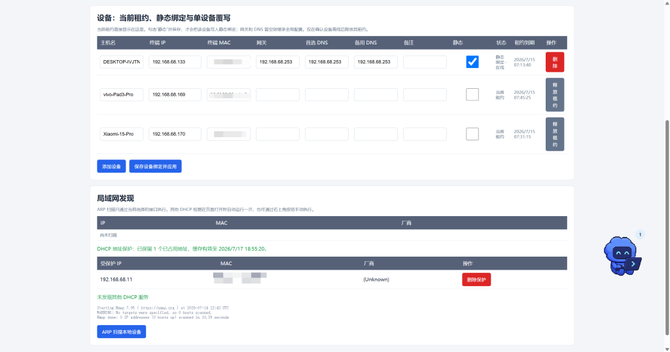This screenshot has width=670, height=352.
Task: Uncheck the static checkbox for DESKTOP-IVJTN
Action: (x=472, y=62)
